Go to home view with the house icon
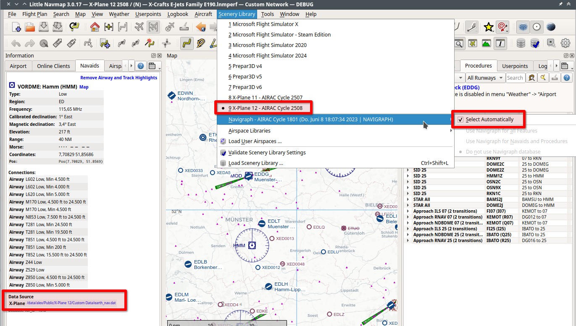 point(95,27)
